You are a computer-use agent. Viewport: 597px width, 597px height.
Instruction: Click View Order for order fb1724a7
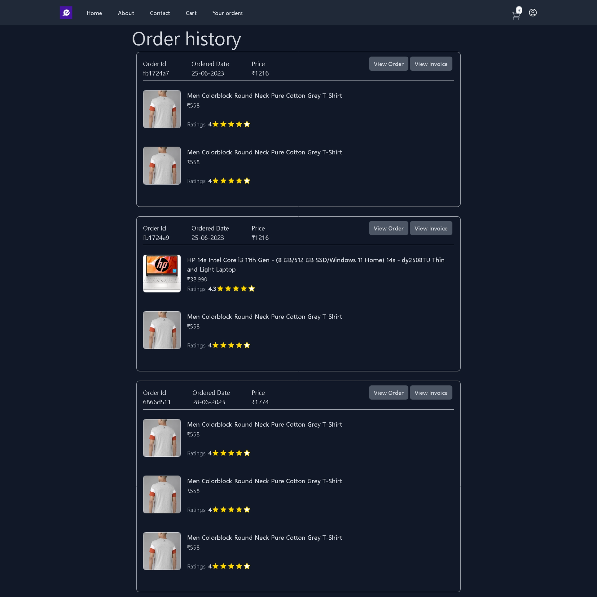tap(388, 64)
